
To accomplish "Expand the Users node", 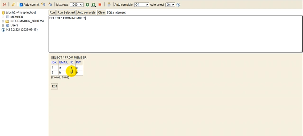I will pyautogui.click(x=3, y=25).
